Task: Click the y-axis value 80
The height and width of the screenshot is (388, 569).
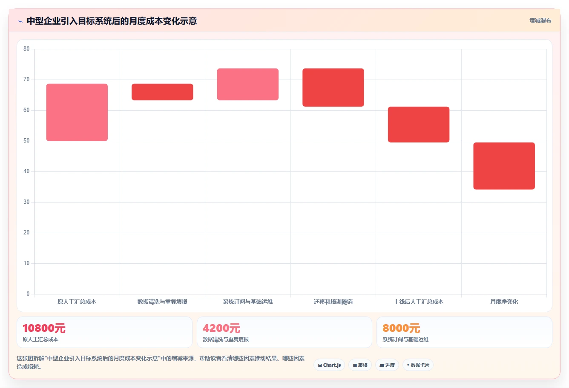Action: (x=26, y=49)
